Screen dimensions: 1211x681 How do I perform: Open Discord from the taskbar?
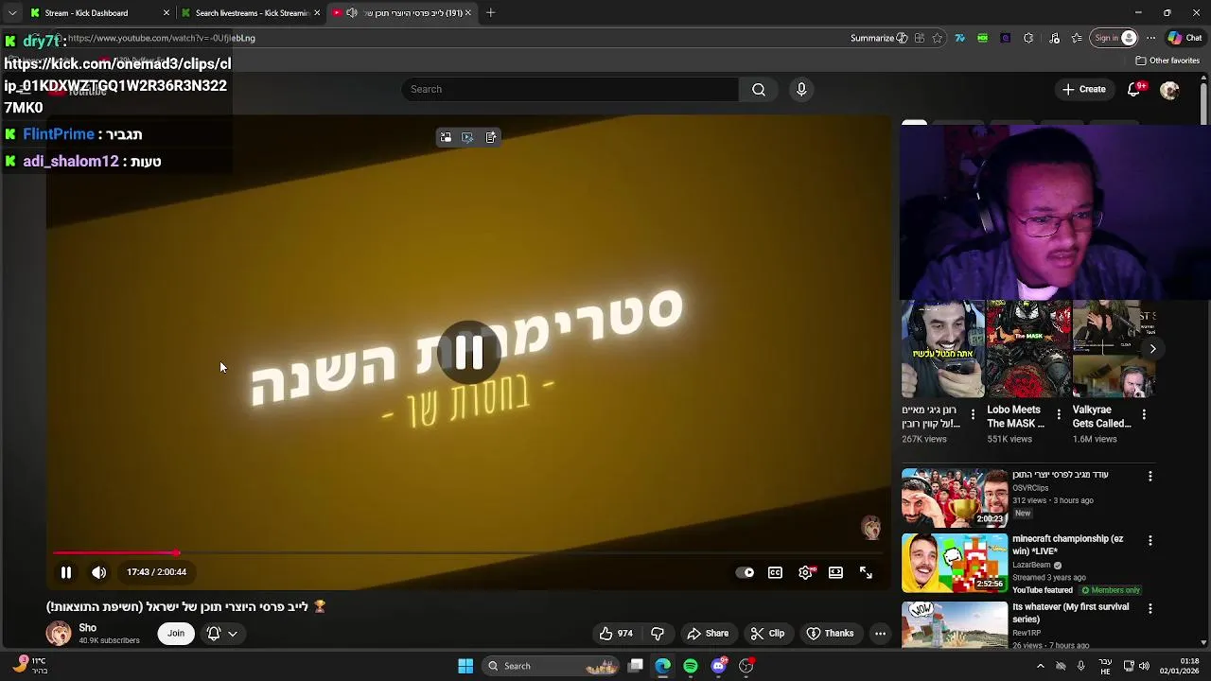(719, 666)
